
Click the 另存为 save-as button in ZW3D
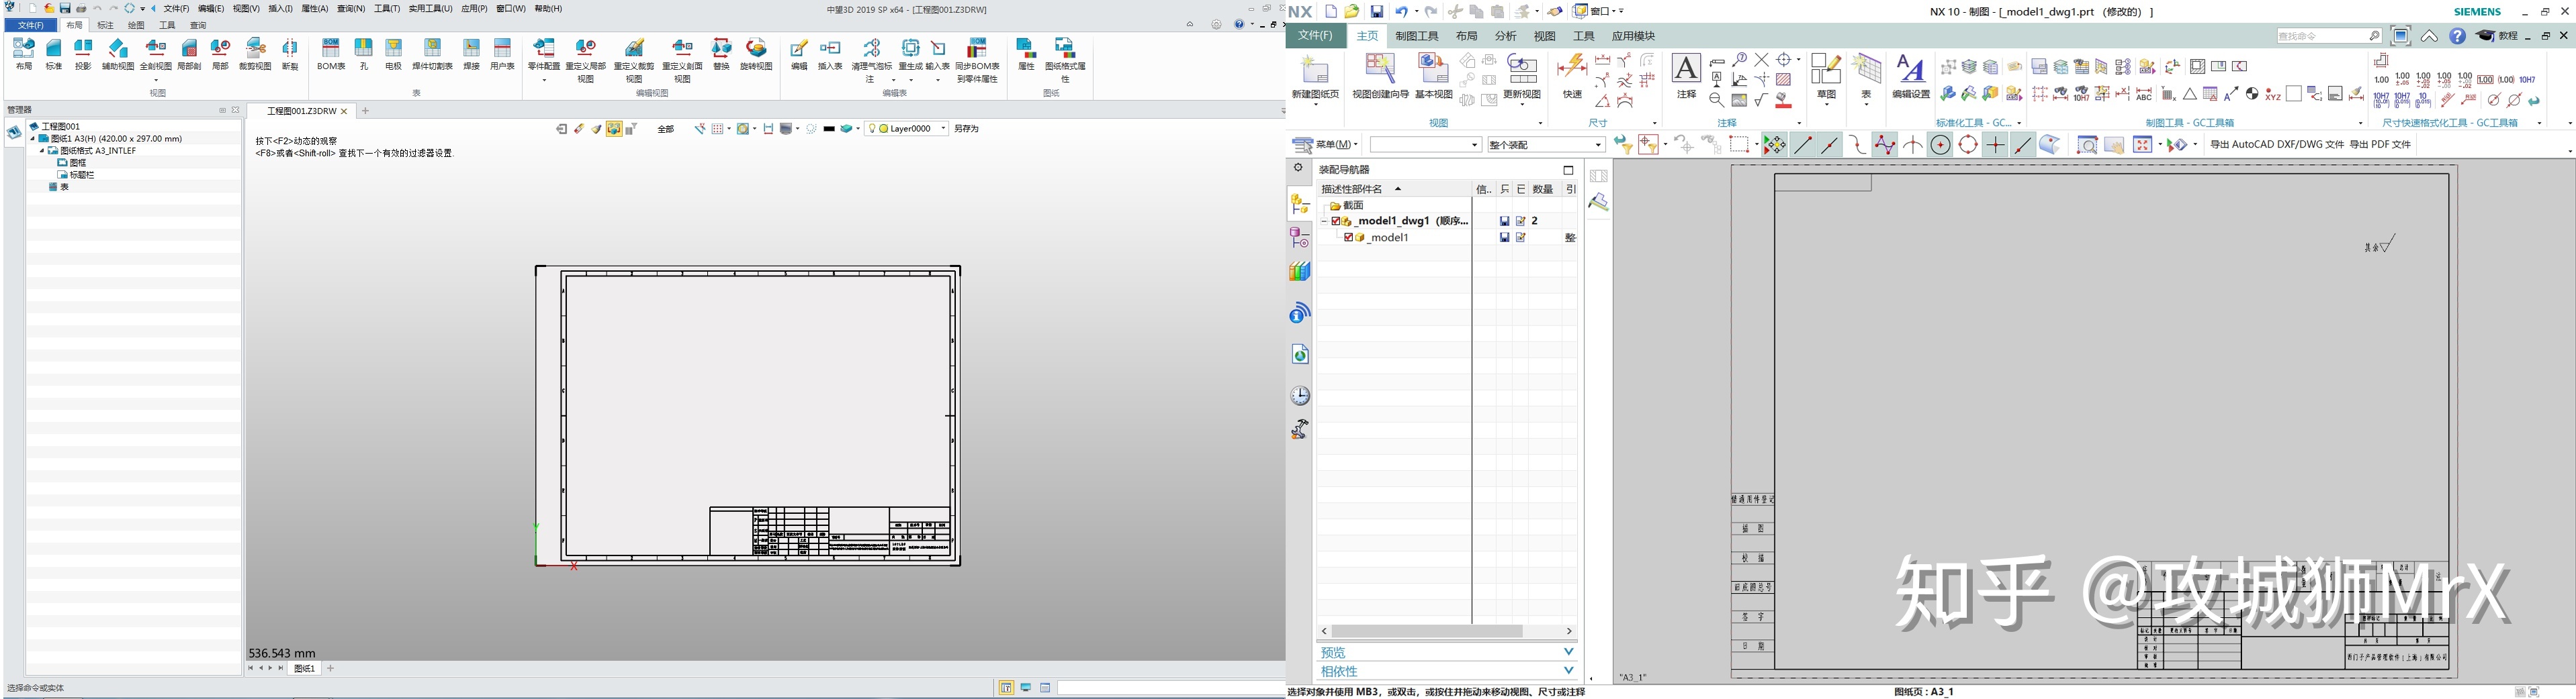[966, 129]
